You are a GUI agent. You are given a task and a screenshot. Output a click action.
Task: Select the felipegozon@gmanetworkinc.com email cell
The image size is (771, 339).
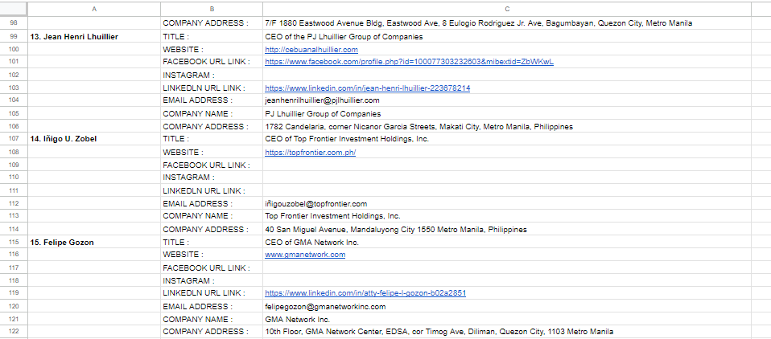(507, 307)
